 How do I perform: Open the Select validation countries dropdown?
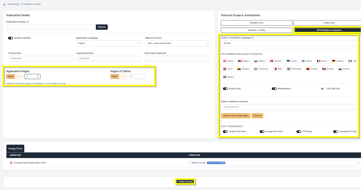(x=291, y=107)
